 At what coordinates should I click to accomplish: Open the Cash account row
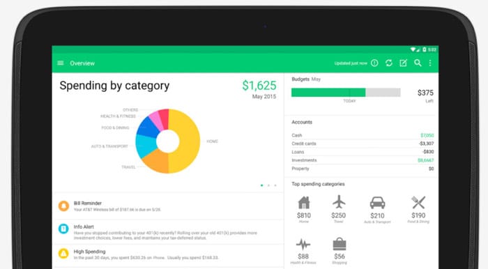[x=363, y=135]
